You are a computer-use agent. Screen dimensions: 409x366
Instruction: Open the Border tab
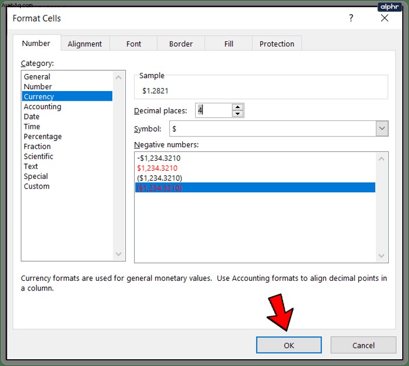pyautogui.click(x=181, y=44)
